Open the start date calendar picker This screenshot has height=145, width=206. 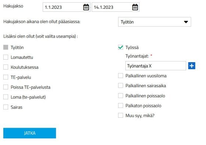86,7
